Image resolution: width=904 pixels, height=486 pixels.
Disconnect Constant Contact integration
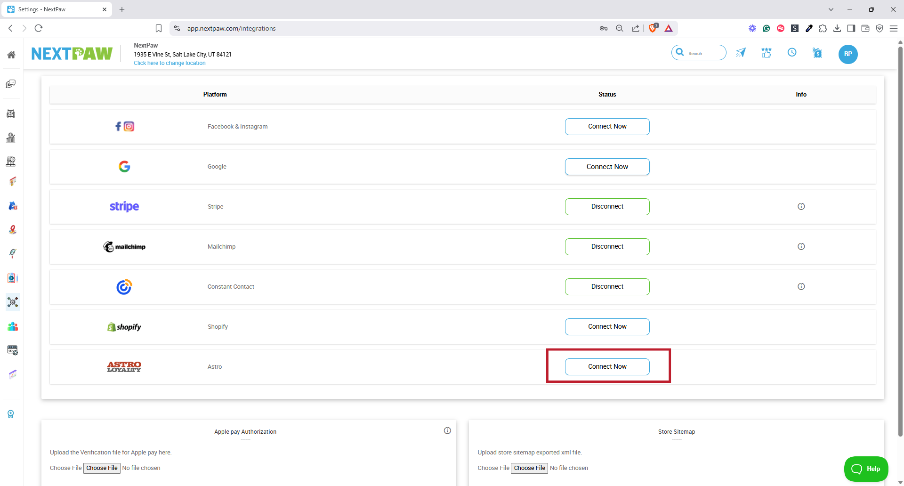click(607, 286)
